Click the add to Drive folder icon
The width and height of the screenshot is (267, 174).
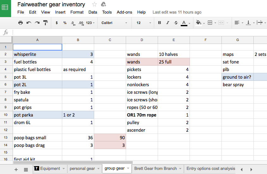pyautogui.click(x=103, y=4)
